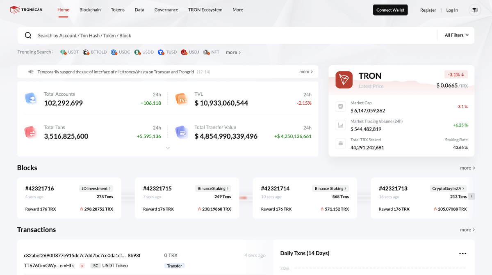This screenshot has height=275, width=492.
Task: Open the Tokens menu
Action: click(x=118, y=10)
